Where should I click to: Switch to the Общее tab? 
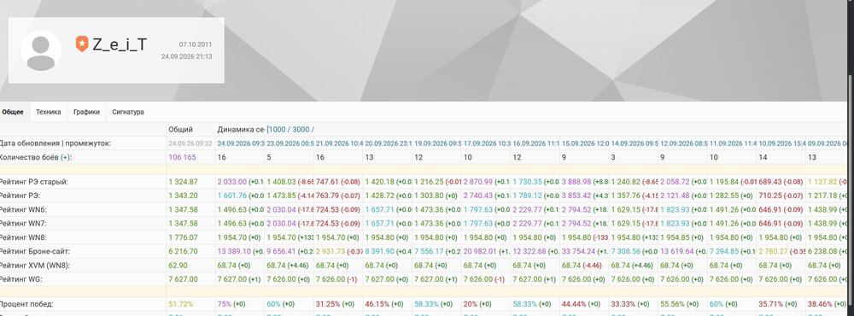[13, 112]
